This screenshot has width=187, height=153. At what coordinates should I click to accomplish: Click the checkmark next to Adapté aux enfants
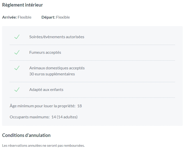coord(17,89)
